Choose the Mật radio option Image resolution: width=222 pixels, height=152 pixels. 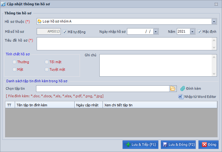tap(14, 69)
